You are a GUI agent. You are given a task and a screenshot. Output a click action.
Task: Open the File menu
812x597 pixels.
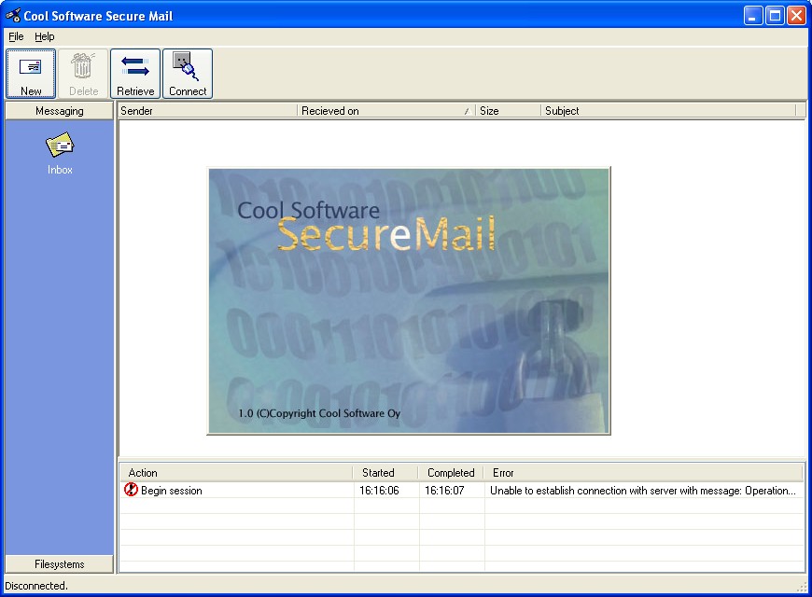point(16,36)
